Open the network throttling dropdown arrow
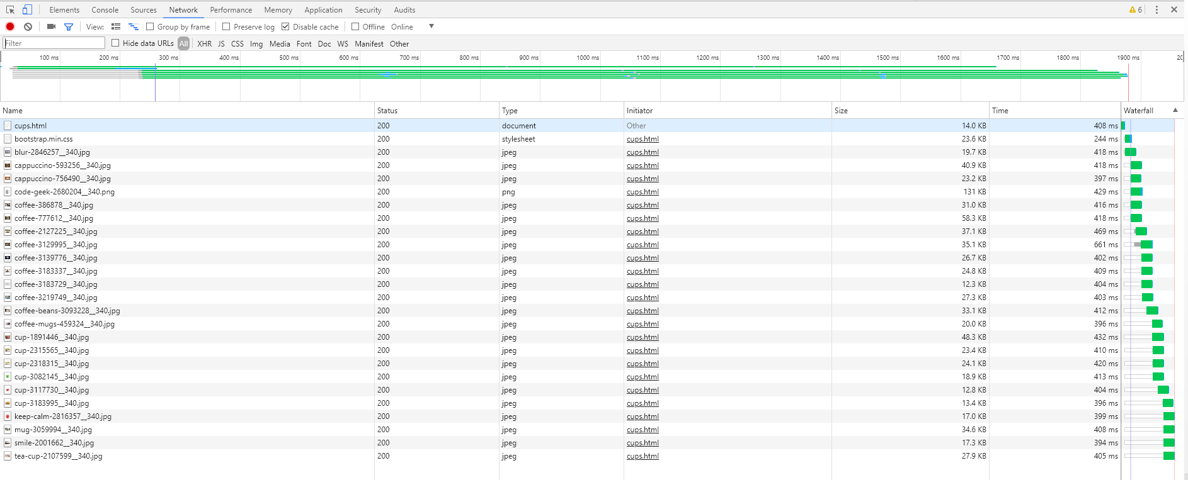This screenshot has height=480, width=1188. click(x=431, y=26)
